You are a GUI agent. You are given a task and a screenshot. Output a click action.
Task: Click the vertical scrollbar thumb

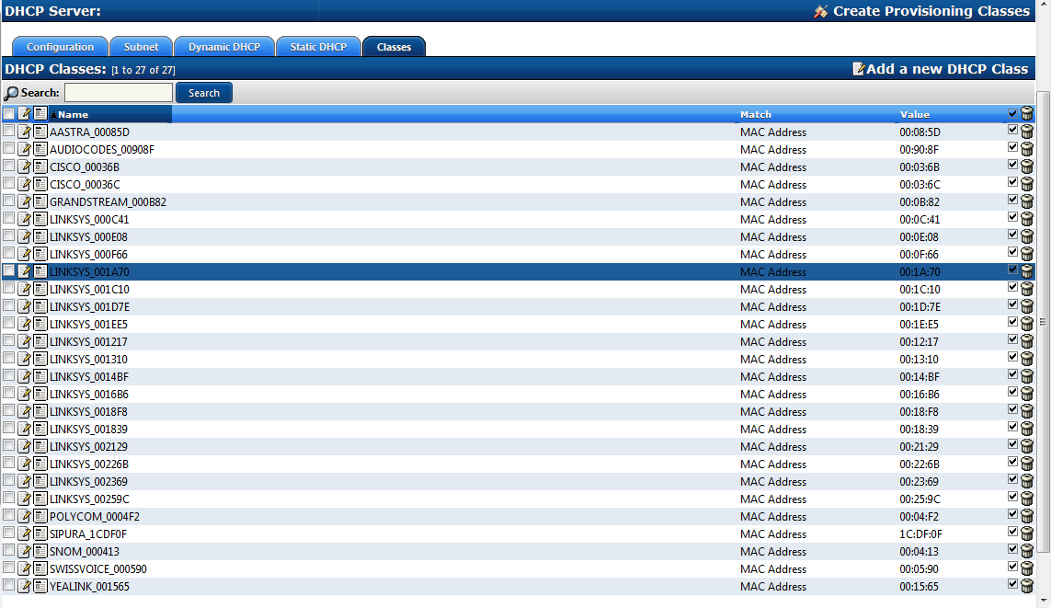(x=1043, y=323)
